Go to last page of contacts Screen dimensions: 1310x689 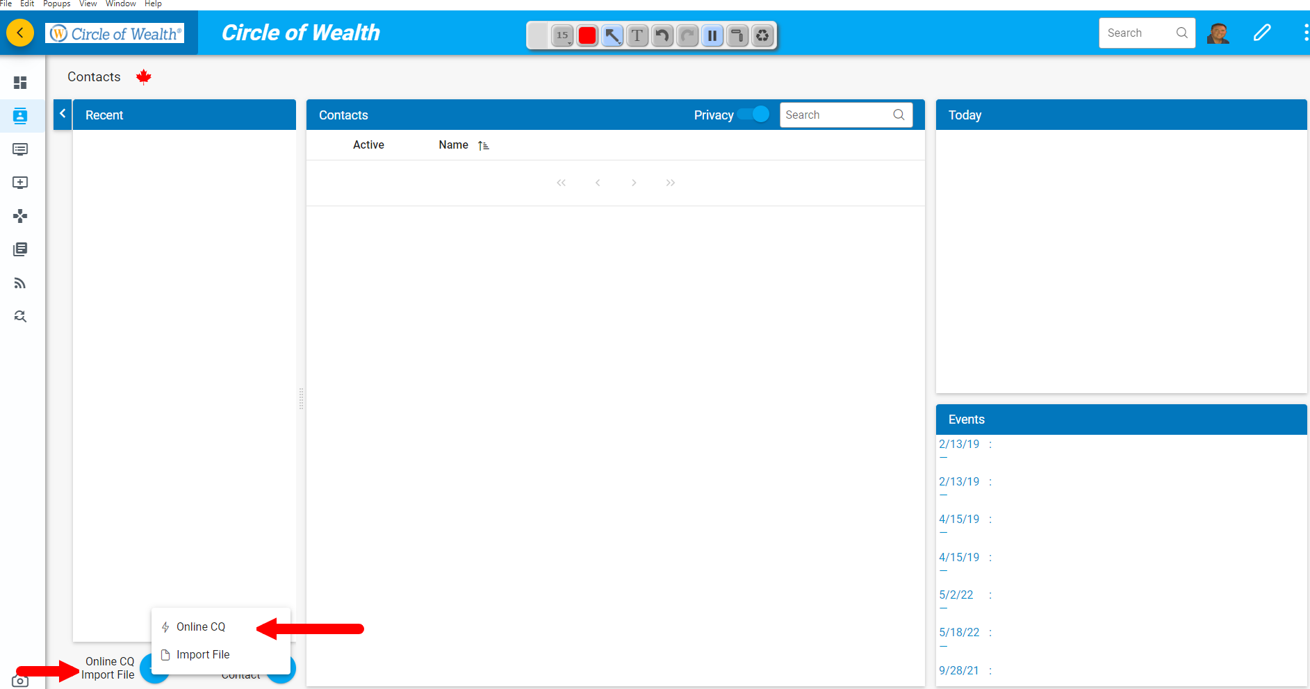[x=670, y=183]
